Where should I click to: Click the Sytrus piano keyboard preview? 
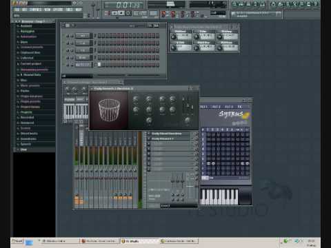pos(219,196)
